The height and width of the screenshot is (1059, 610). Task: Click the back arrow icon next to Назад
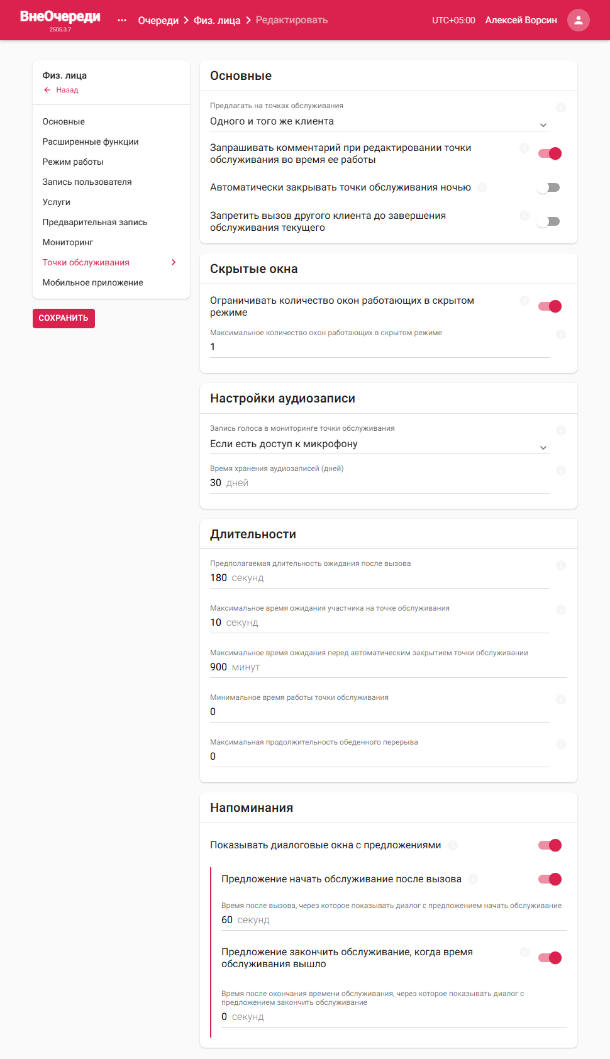[x=47, y=90]
